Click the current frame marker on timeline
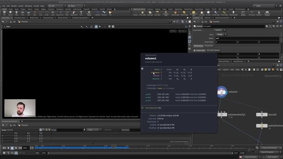283x159 pixels. pyautogui.click(x=114, y=147)
